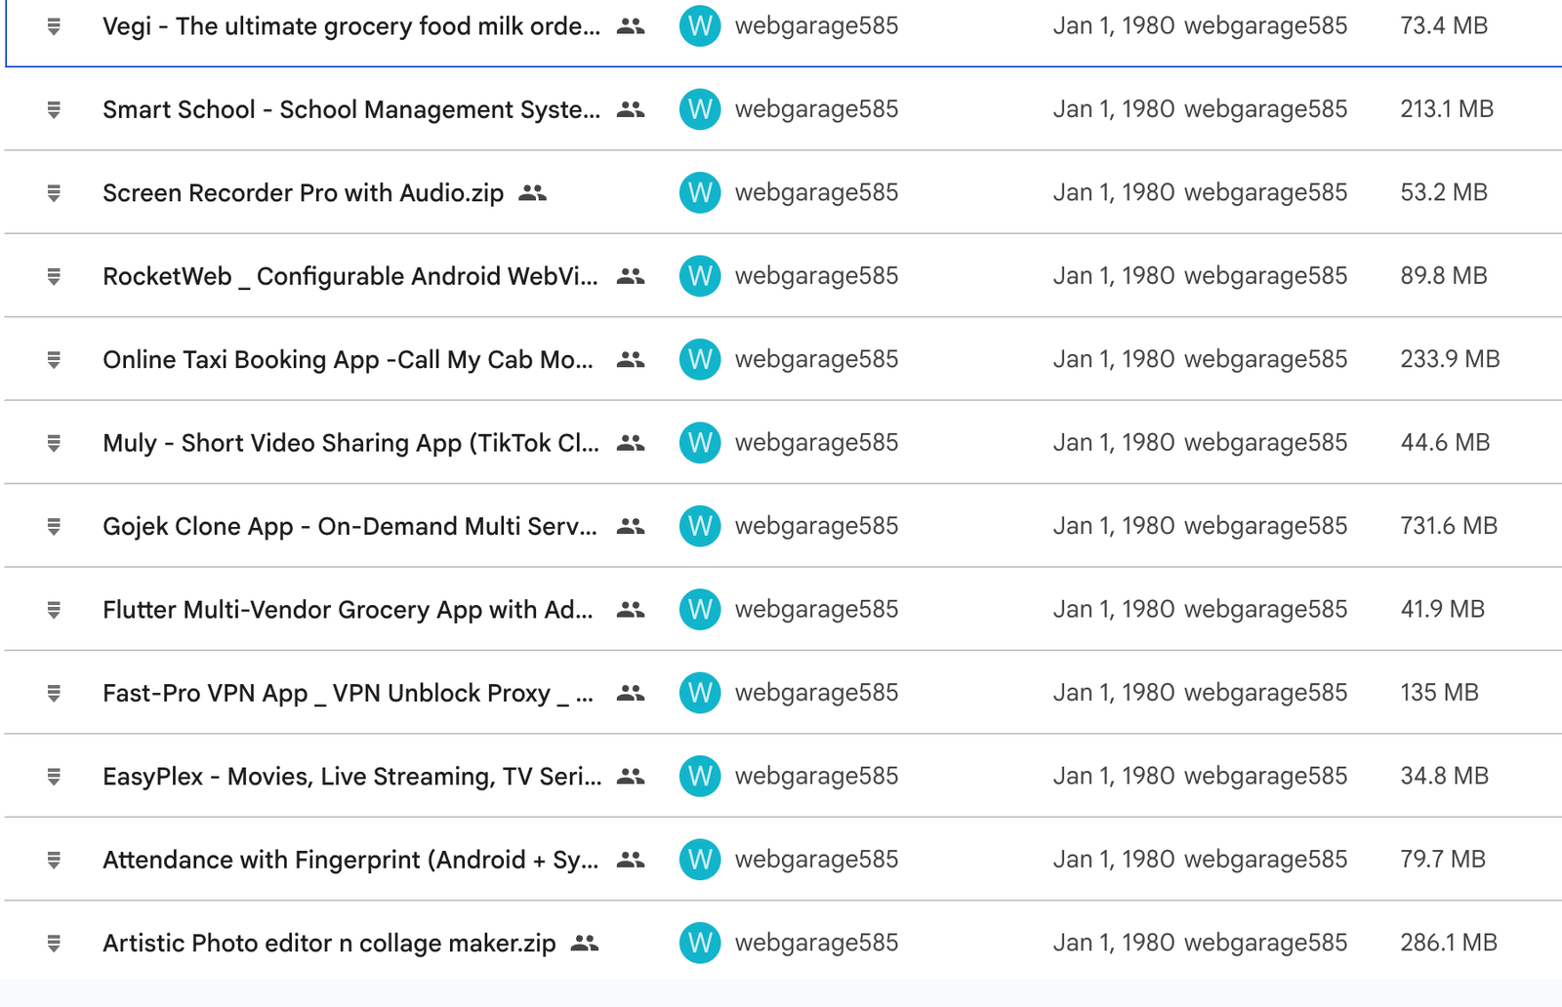Click shared people icon on Smart School row
The height and width of the screenshot is (1007, 1562).
(x=631, y=109)
